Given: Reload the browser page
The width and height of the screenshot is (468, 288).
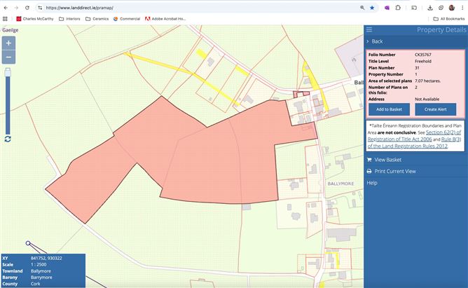Looking at the screenshot, I should tap(27, 7).
